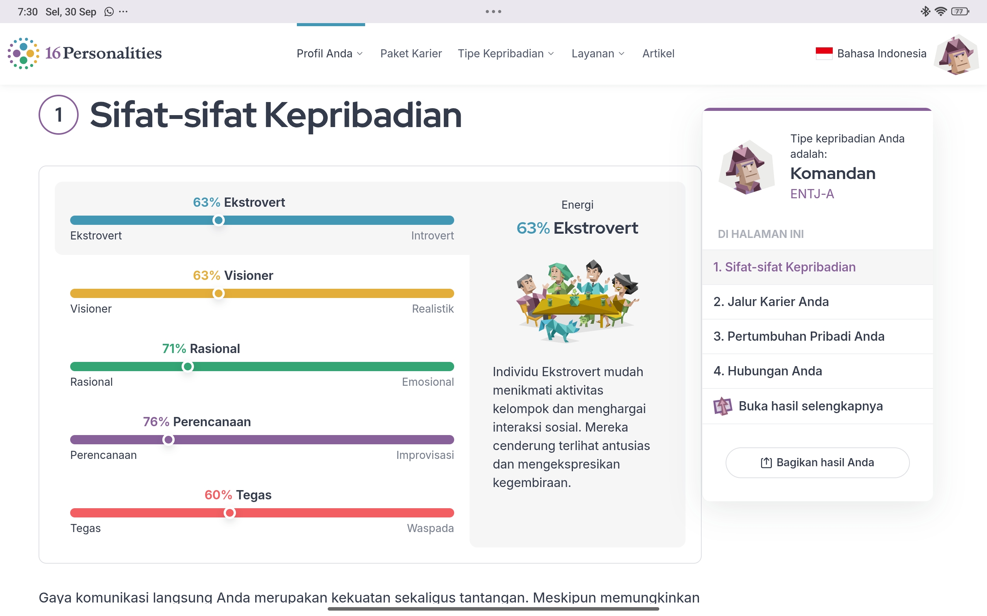Jump to Jalur Karier Anda section
The image size is (987, 616).
771,301
